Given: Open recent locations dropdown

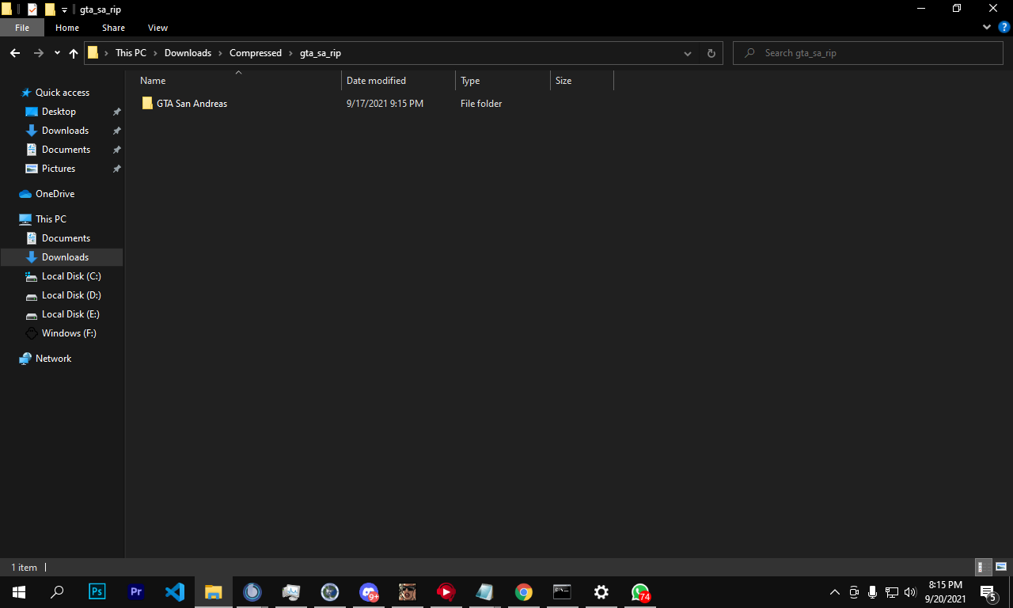Looking at the screenshot, I should [57, 53].
